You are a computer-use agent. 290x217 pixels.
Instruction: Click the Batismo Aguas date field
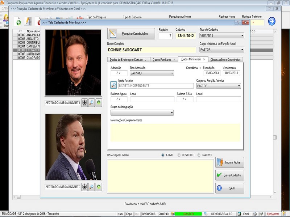(x=119, y=99)
